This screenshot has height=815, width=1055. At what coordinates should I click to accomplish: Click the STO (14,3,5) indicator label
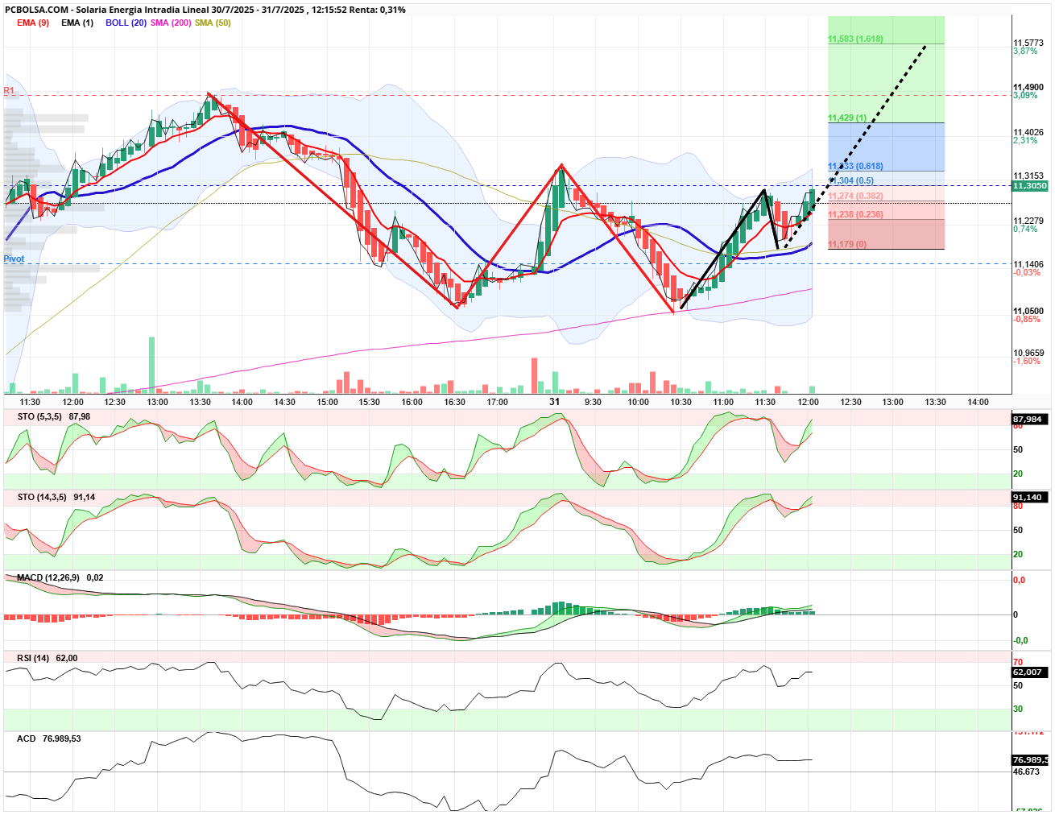tap(42, 497)
